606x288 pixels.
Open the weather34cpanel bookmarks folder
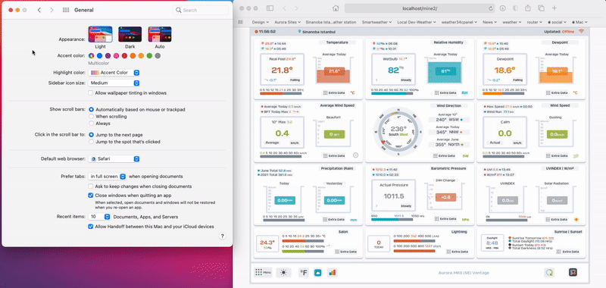click(460, 22)
